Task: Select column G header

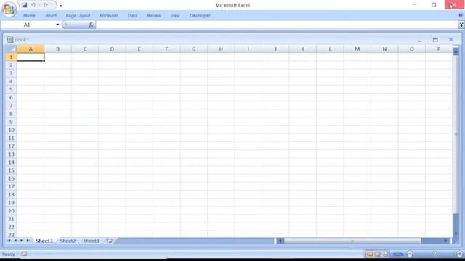Action: click(194, 49)
